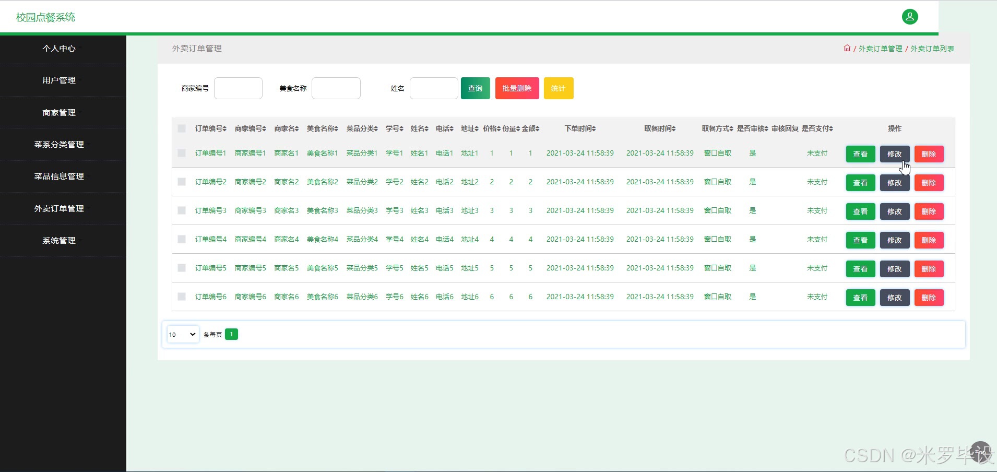Sort by 订单编号 column header

coord(211,128)
